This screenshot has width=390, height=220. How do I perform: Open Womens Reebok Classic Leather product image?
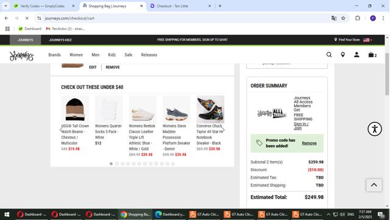143,109
